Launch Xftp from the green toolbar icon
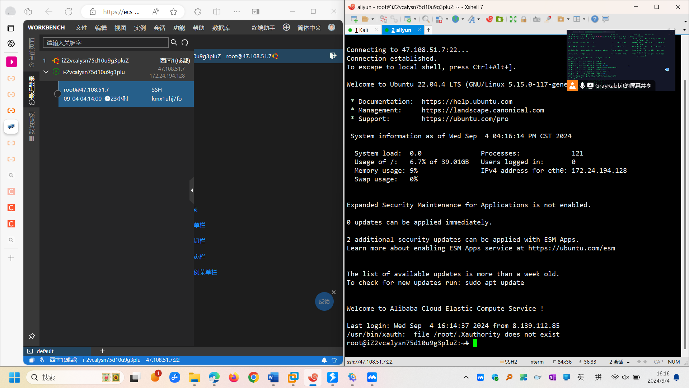Viewport: 689px width, 388px height. (500, 19)
